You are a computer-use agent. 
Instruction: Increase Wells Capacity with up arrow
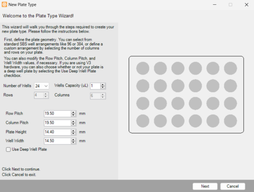[x=103, y=84]
